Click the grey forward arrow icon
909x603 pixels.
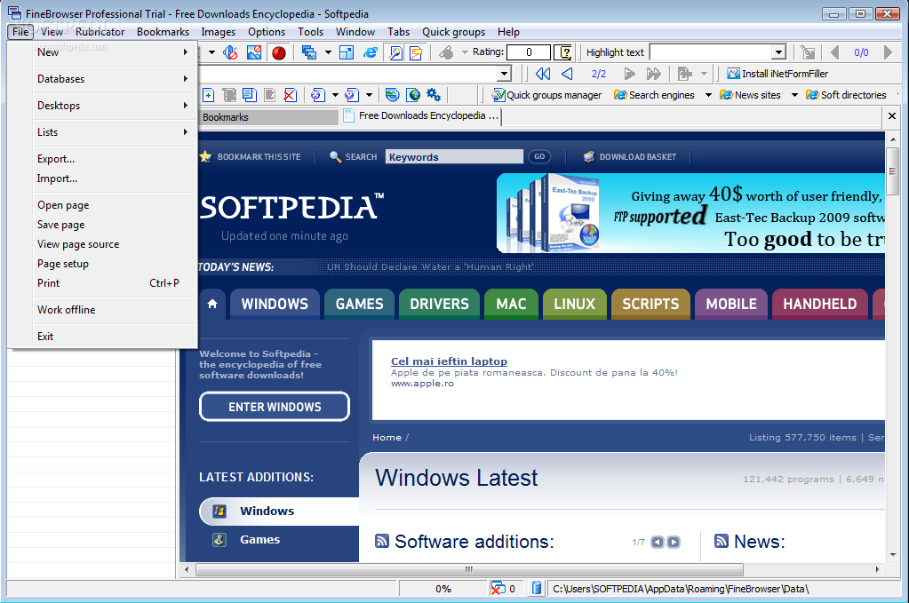click(630, 74)
